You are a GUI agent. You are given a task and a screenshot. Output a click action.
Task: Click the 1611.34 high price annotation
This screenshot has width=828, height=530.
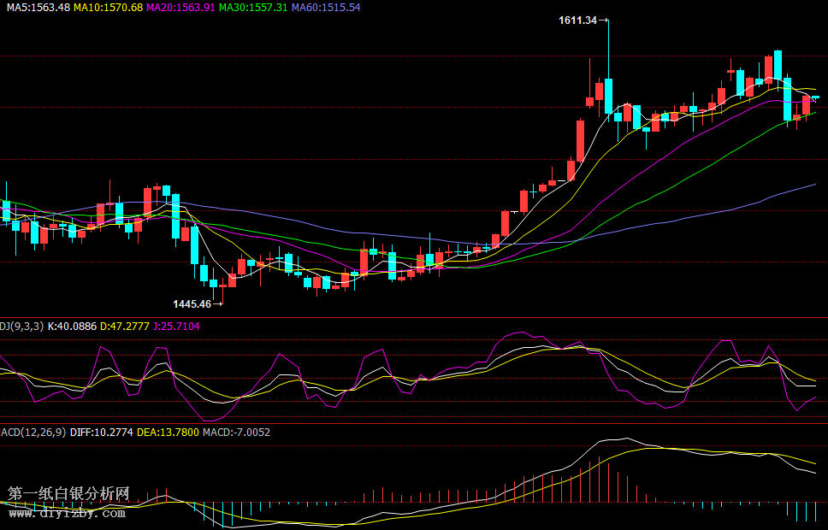point(577,20)
